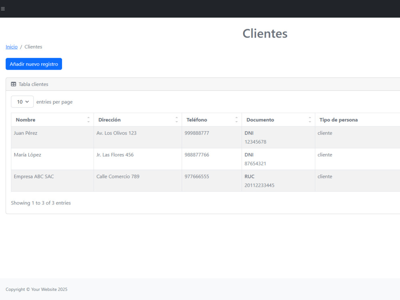Screen dimensions: 400x300
Task: Click document number 87654321
Action: (x=255, y=164)
